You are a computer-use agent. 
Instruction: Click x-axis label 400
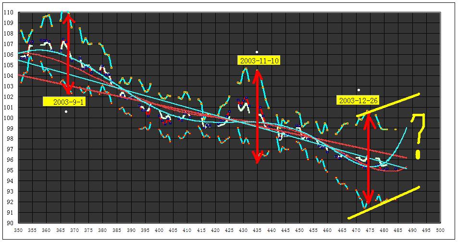tap(159, 230)
